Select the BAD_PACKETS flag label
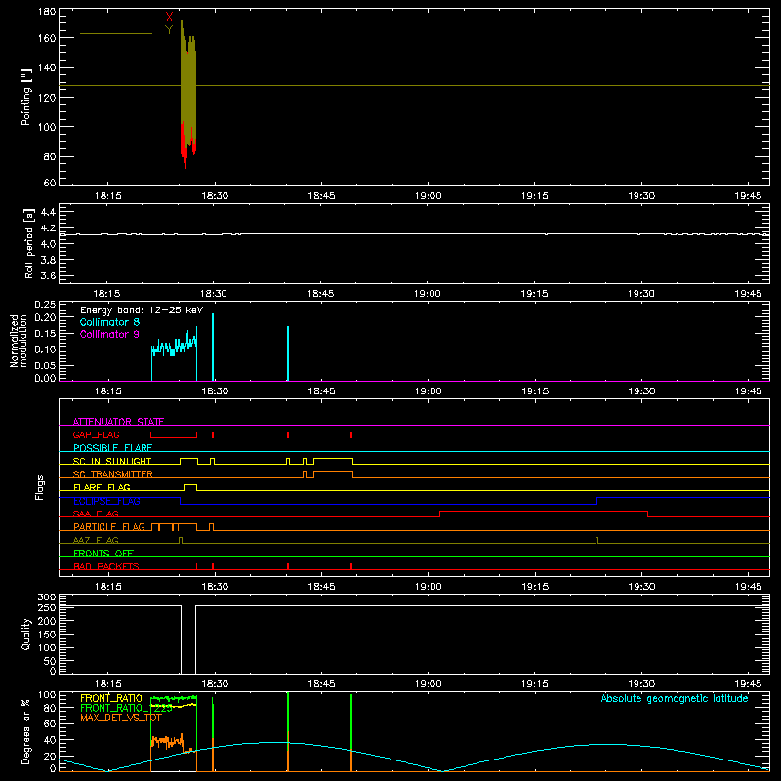The width and height of the screenshot is (781, 781). (106, 566)
